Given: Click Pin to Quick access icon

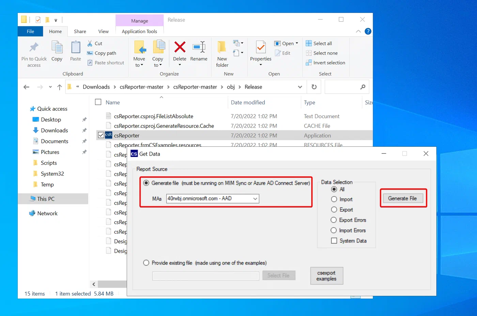Looking at the screenshot, I should pos(34,47).
